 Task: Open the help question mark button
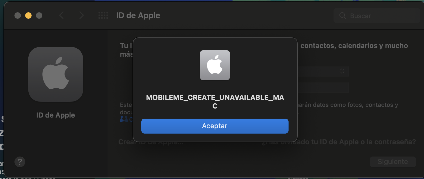pyautogui.click(x=20, y=162)
